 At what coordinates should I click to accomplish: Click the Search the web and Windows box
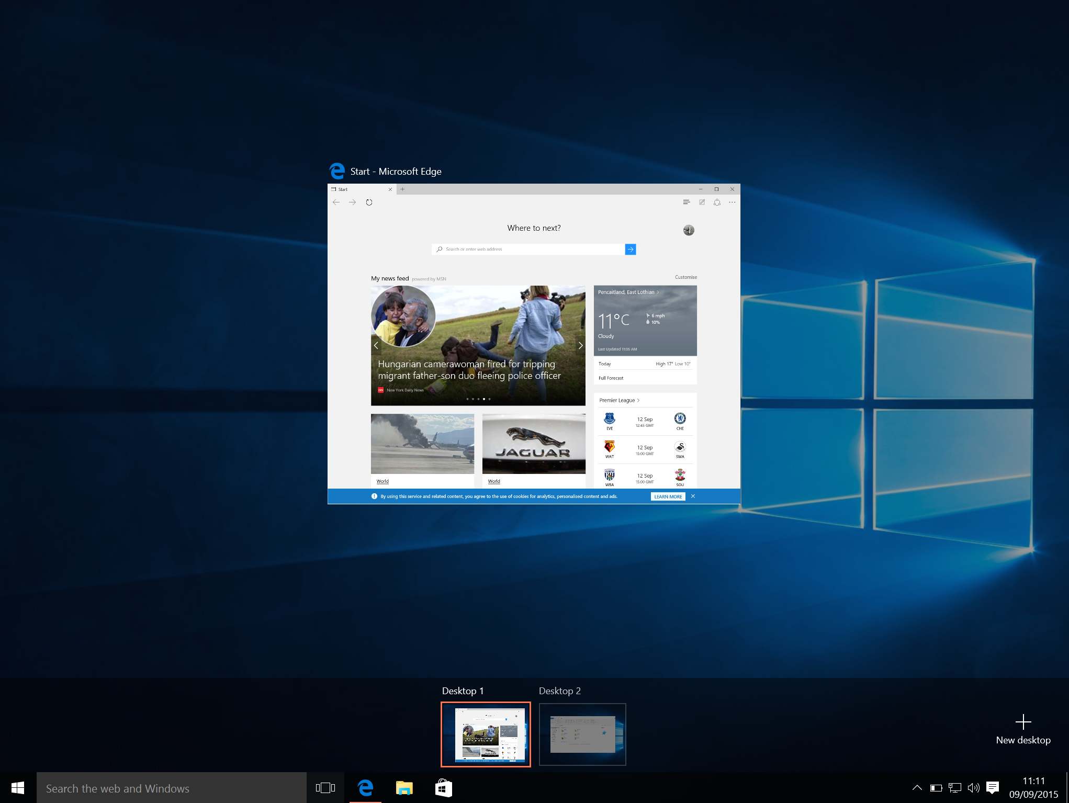click(x=171, y=788)
